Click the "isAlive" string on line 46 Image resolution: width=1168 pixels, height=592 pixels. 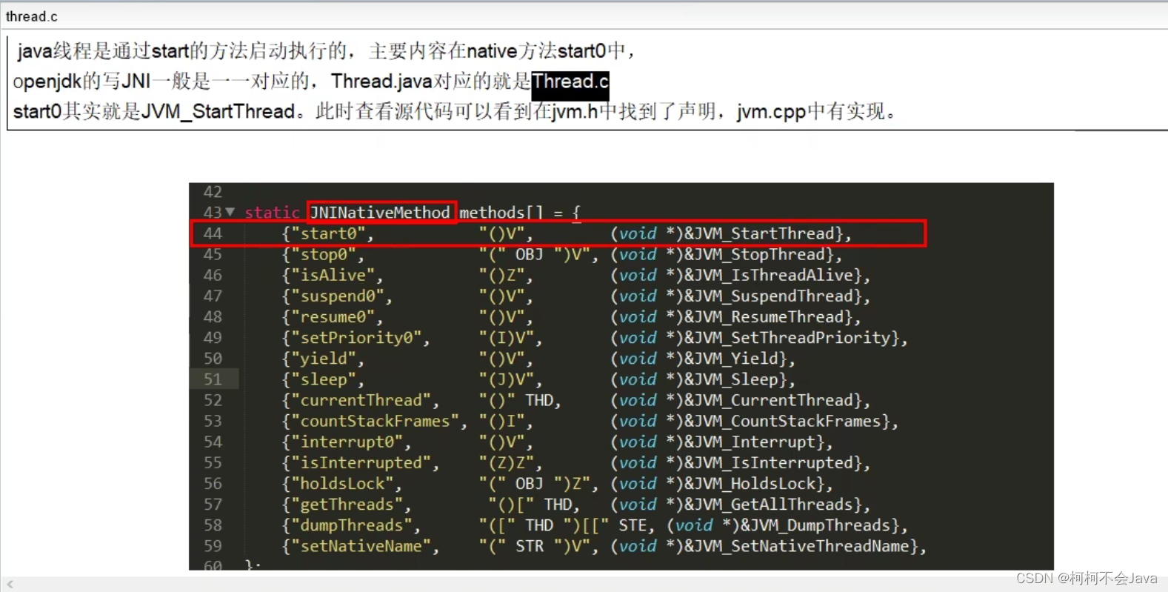coord(333,275)
